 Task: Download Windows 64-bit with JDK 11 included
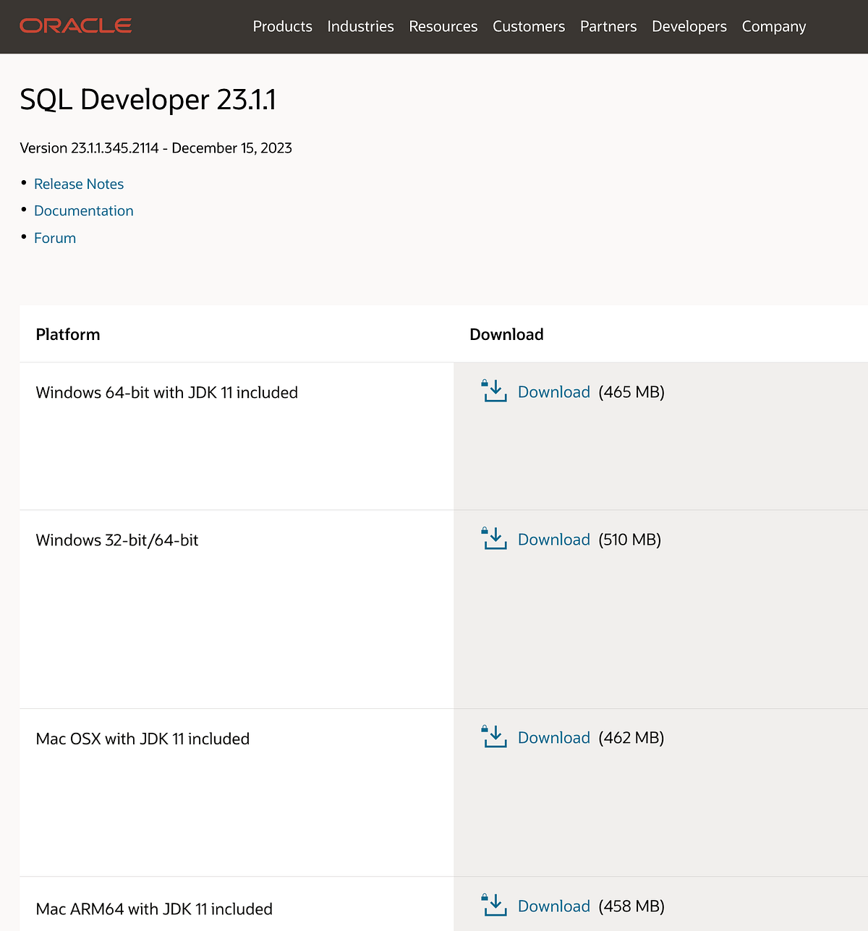(x=553, y=391)
